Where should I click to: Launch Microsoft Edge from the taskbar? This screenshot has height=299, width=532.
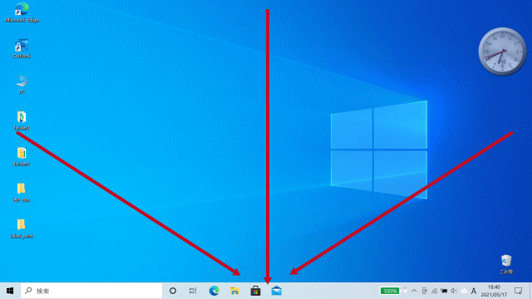214,291
